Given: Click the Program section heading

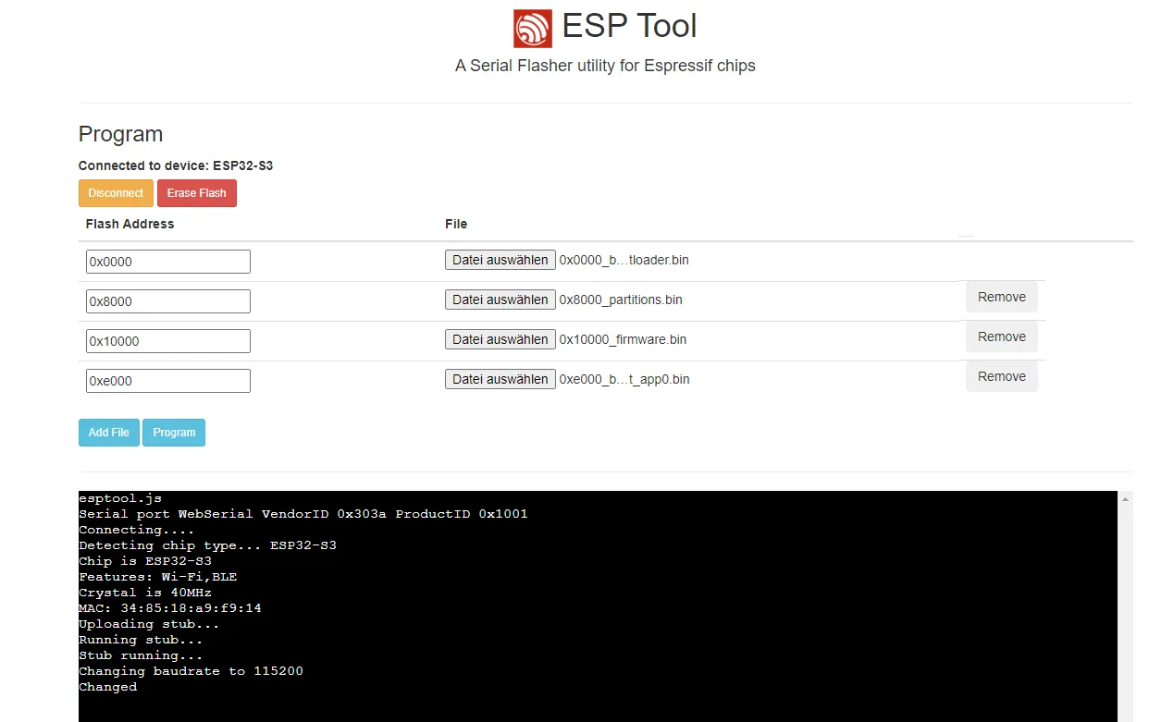Looking at the screenshot, I should [121, 134].
